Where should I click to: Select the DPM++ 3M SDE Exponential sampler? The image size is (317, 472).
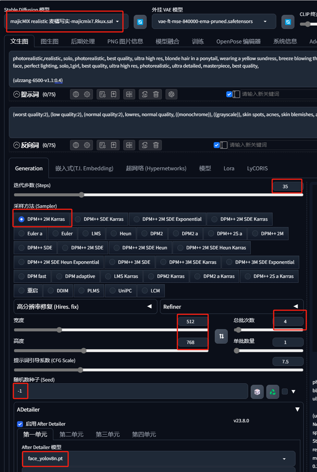(260, 262)
